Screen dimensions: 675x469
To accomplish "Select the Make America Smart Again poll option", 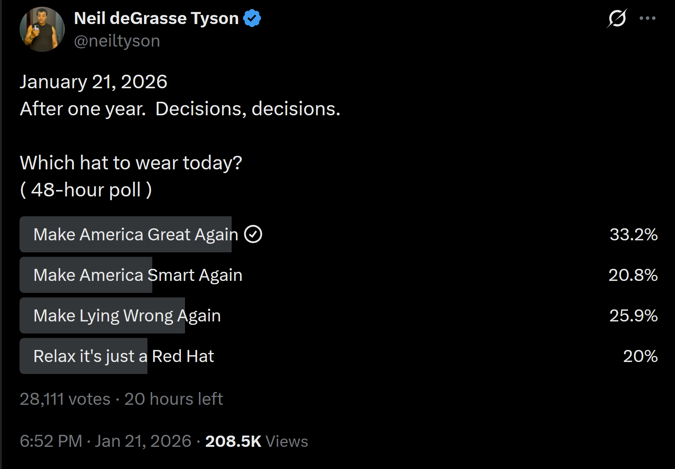I will point(138,275).
